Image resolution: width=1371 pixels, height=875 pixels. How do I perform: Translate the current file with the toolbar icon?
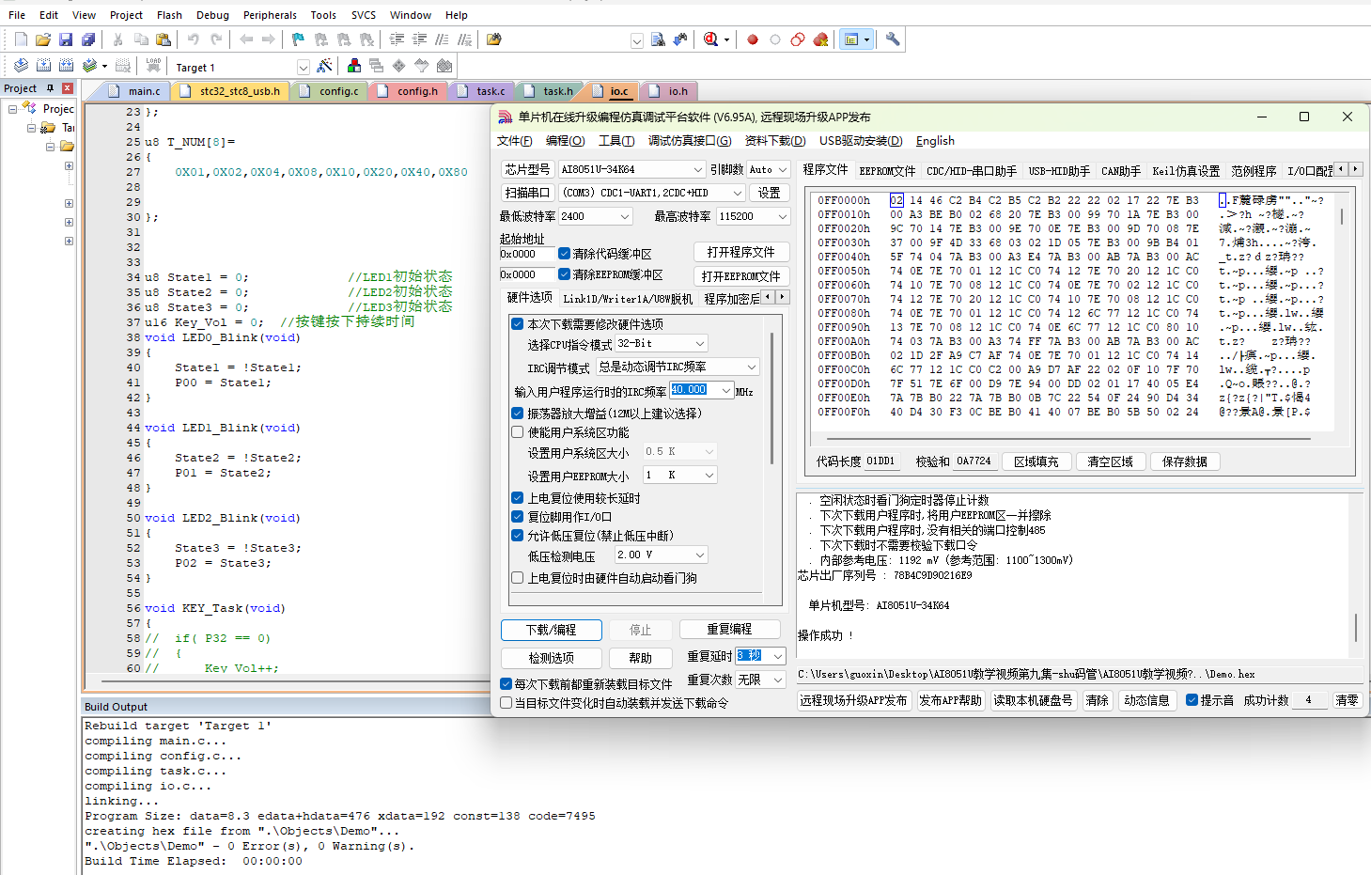(21, 66)
